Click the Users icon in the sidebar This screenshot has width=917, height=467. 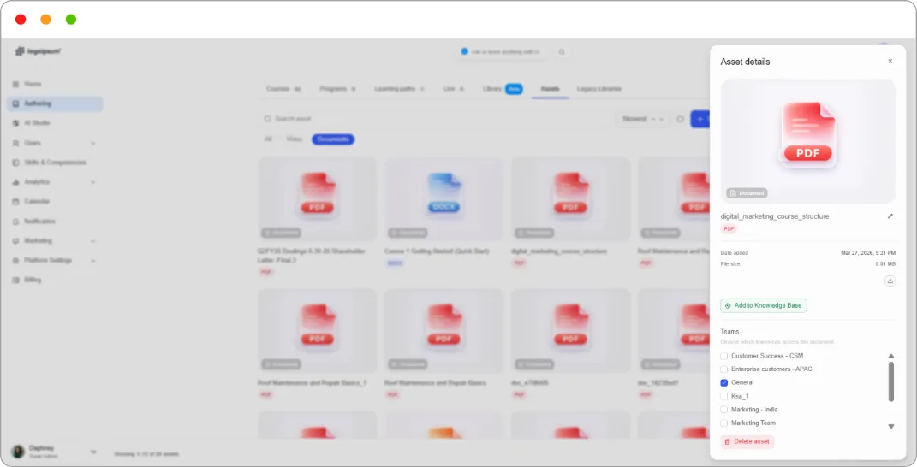tap(15, 143)
